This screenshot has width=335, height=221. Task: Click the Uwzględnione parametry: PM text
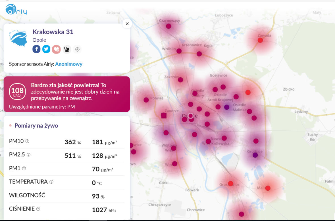(42, 107)
